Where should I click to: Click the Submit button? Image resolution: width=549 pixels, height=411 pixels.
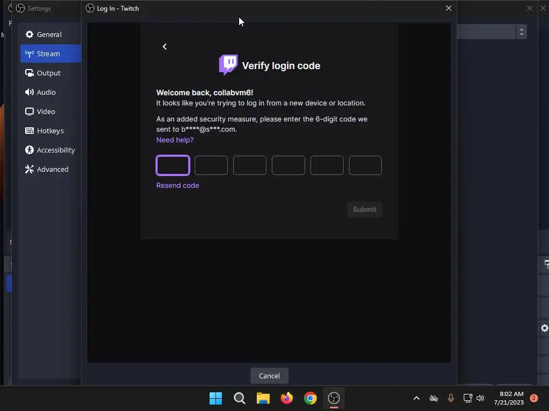[x=365, y=209]
